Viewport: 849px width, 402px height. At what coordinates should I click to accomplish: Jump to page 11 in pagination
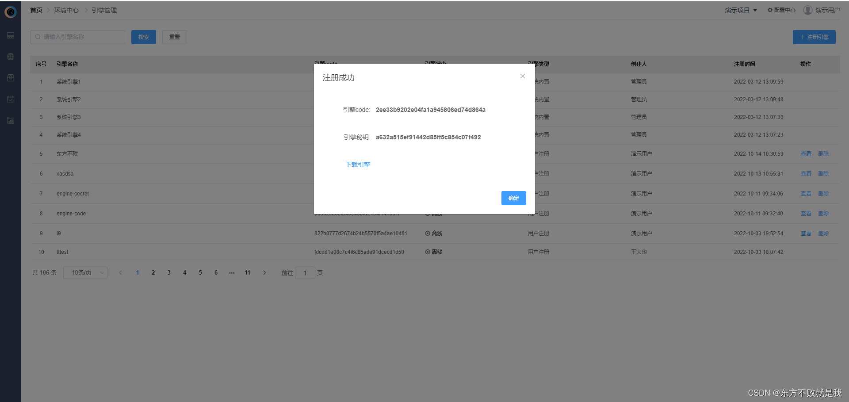(247, 272)
